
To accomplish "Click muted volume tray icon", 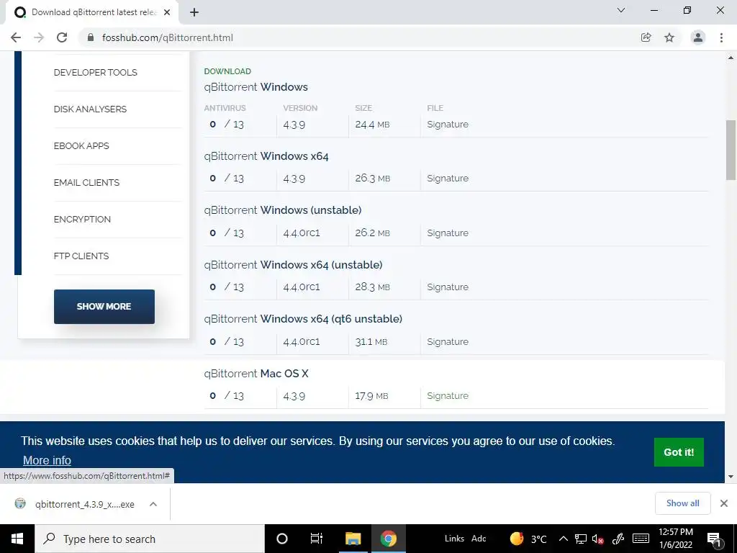I will coord(598,539).
